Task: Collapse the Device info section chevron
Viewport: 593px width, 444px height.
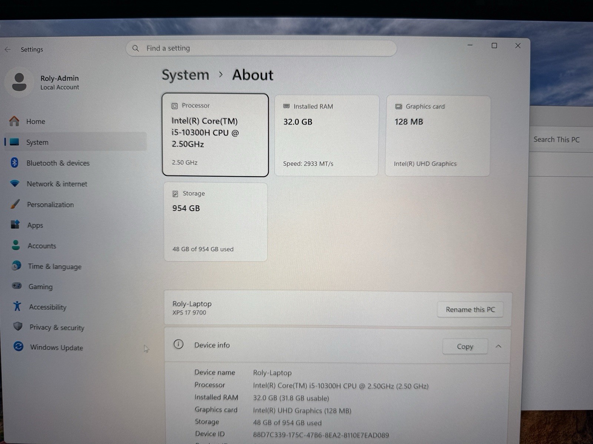Action: [498, 346]
